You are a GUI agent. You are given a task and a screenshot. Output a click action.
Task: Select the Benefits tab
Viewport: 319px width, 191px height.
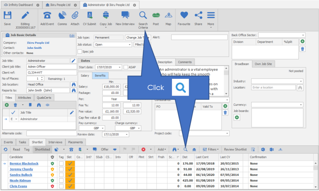coord(100,75)
